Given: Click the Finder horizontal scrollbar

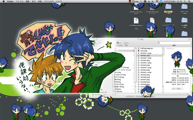Looking at the screenshot, I should pos(151,94).
